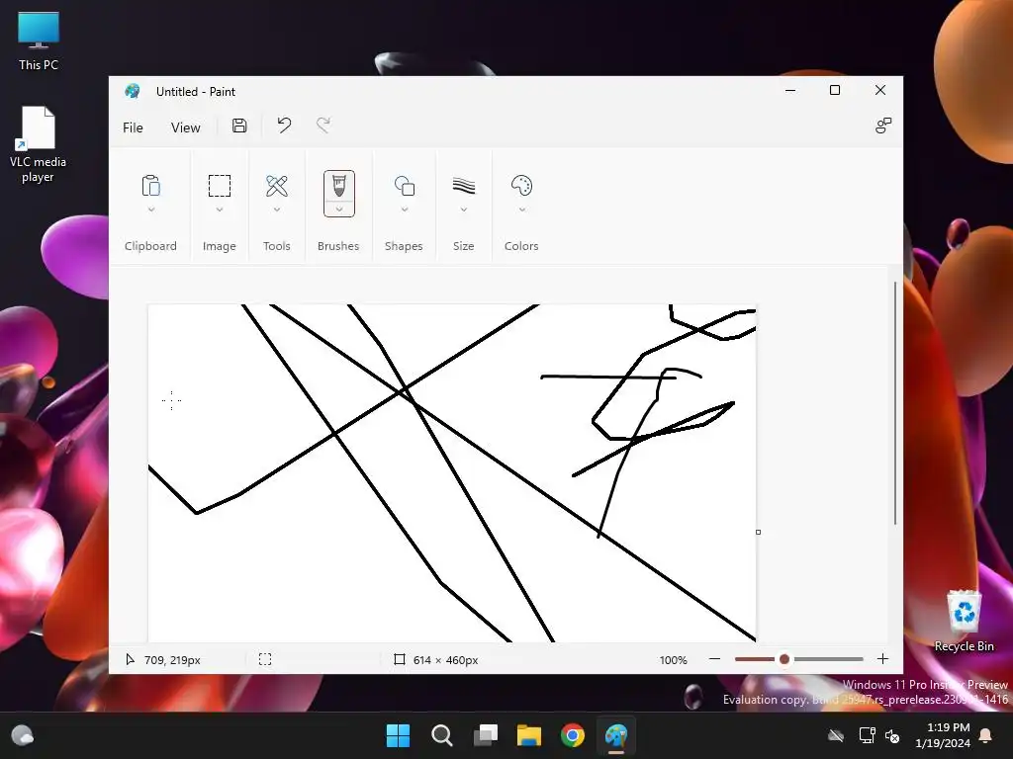Open the clock showing 1:19 PM
This screenshot has width=1013, height=759.
(x=943, y=735)
